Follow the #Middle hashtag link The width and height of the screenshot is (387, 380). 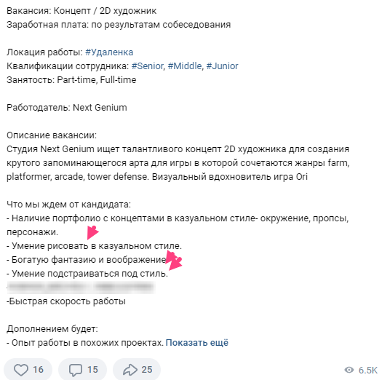tap(185, 66)
